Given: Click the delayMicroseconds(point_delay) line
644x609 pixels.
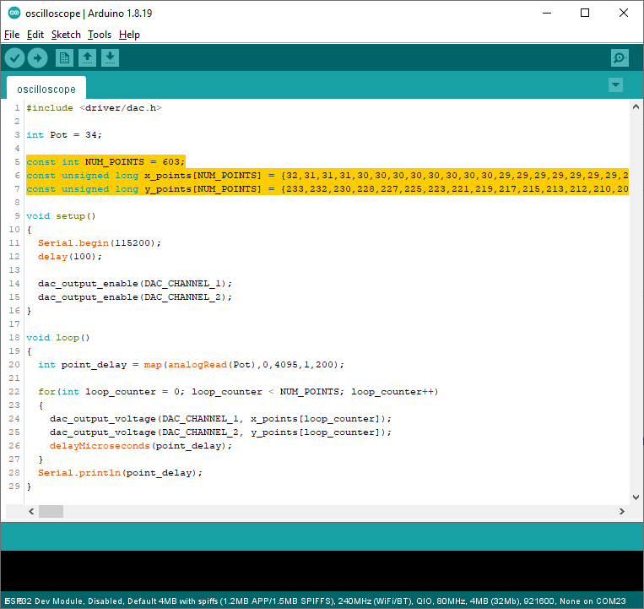Looking at the screenshot, I should point(141,446).
